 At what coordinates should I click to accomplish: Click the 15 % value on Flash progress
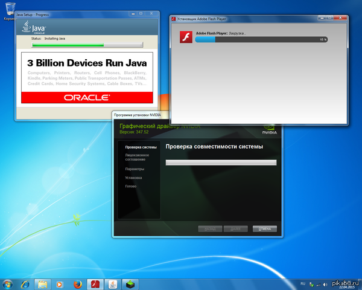tap(323, 39)
